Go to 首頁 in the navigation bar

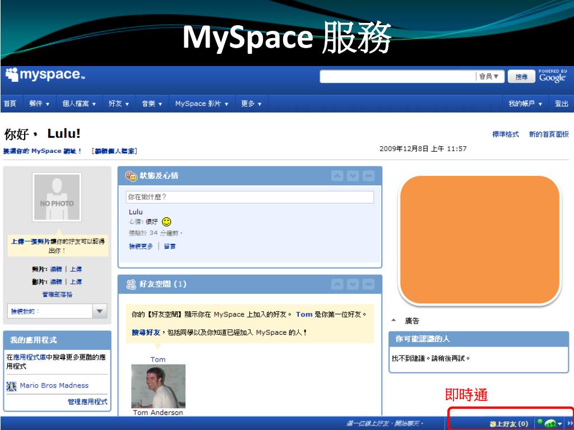pos(10,104)
